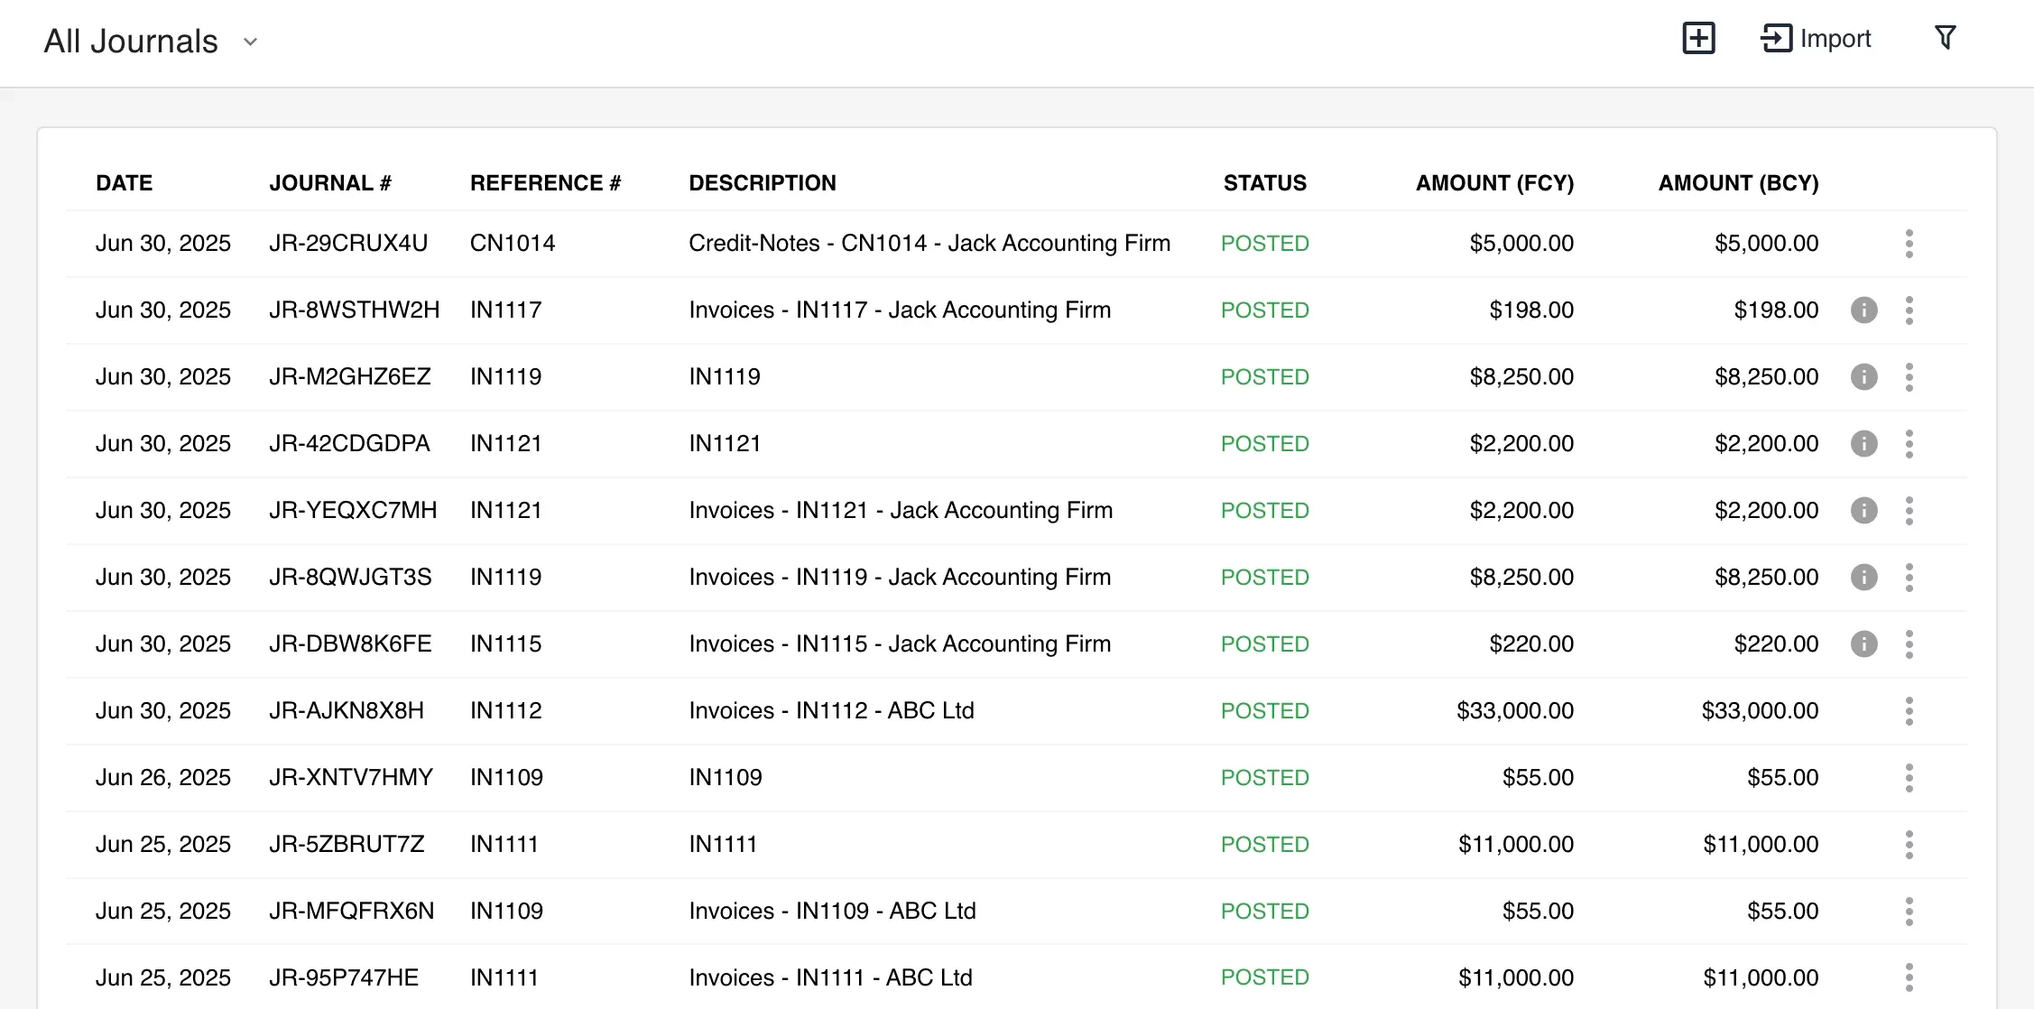This screenshot has height=1009, width=2034.
Task: Sort the table by DATE column
Action: tap(124, 182)
